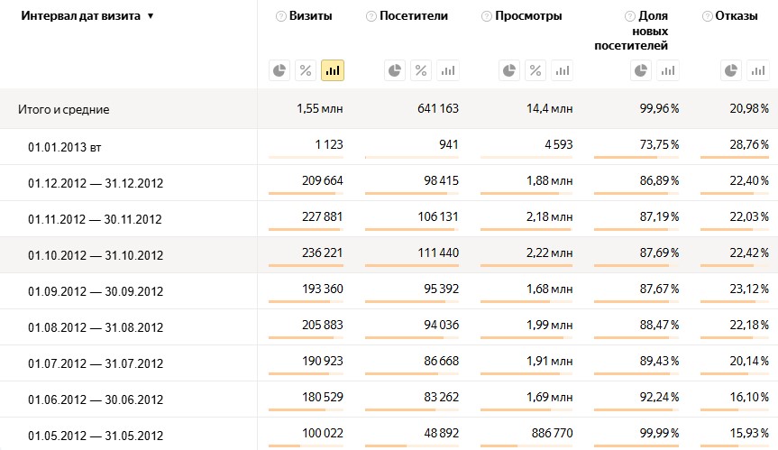Select row 01.12.2012 — 31.12.2012
Viewport: 778px width, 450px height.
tap(96, 183)
